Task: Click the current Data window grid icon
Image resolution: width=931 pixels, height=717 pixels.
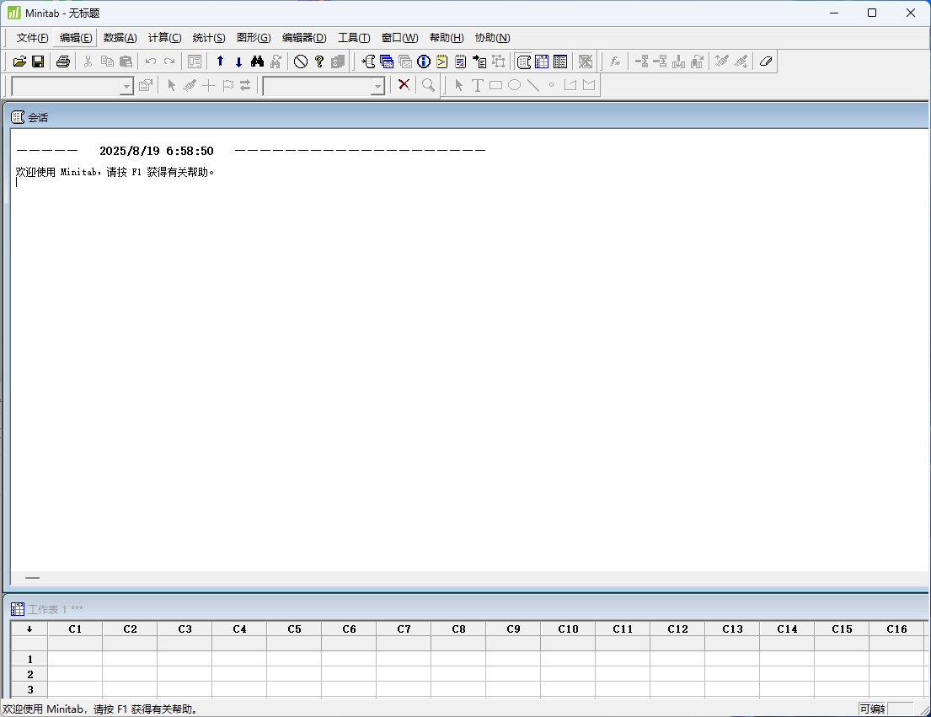Action: tap(542, 62)
